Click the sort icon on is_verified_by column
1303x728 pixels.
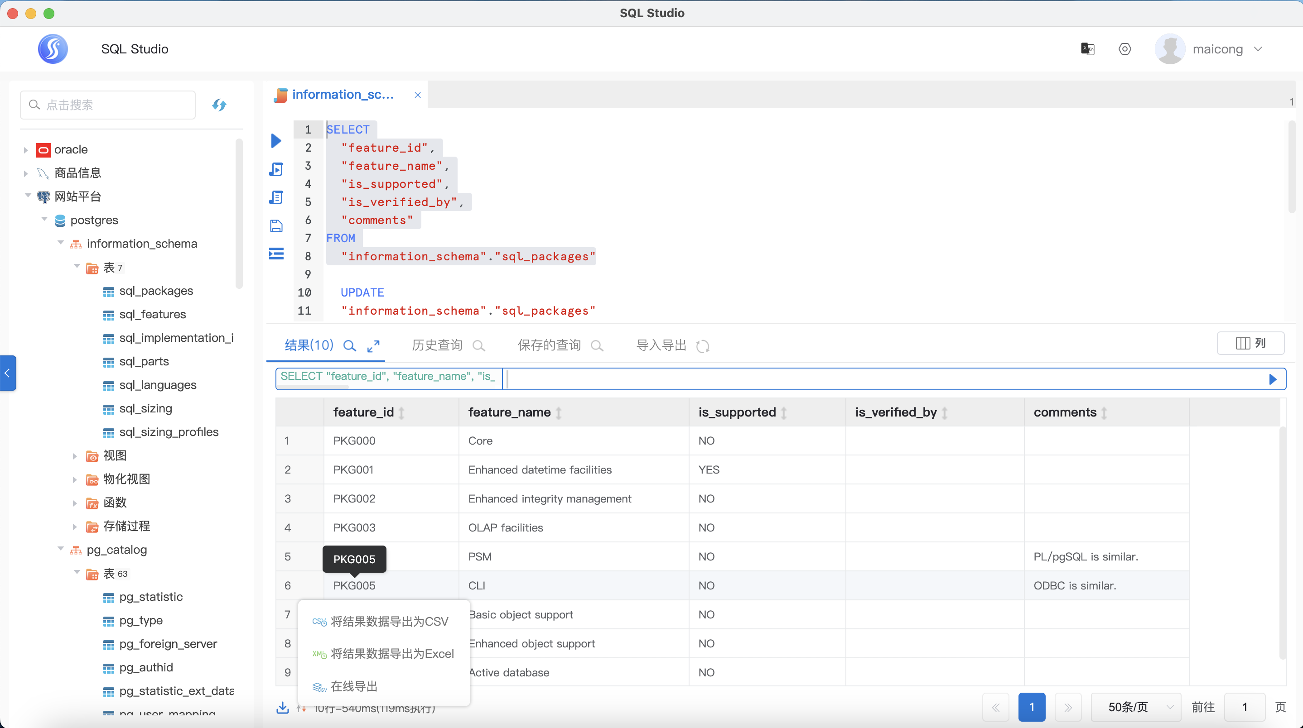point(945,413)
